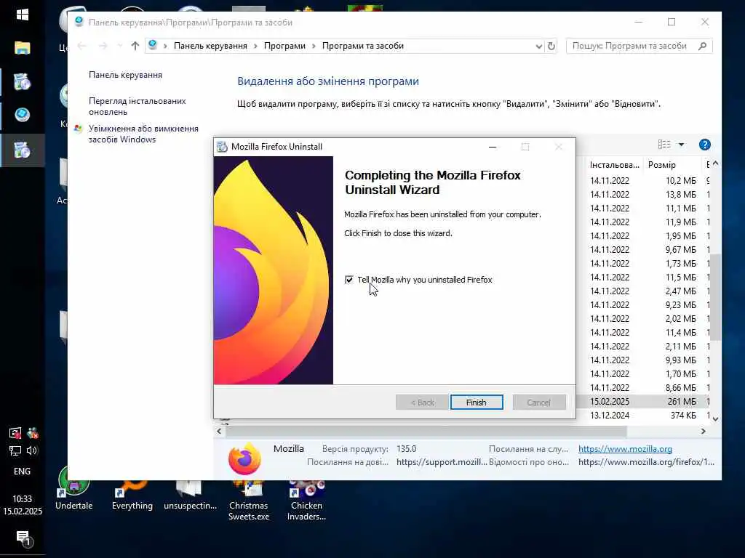Open Перегляд інстальованих оновлень link

pyautogui.click(x=138, y=106)
